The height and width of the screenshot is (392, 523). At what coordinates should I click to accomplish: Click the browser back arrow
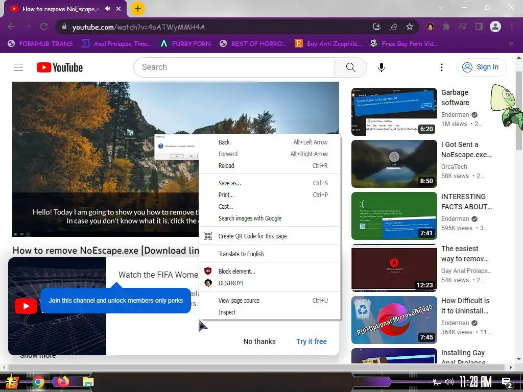tap(11, 27)
